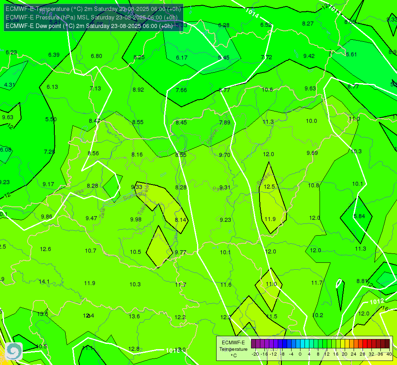Click the 8.81 value on the map

coord(362,281)
